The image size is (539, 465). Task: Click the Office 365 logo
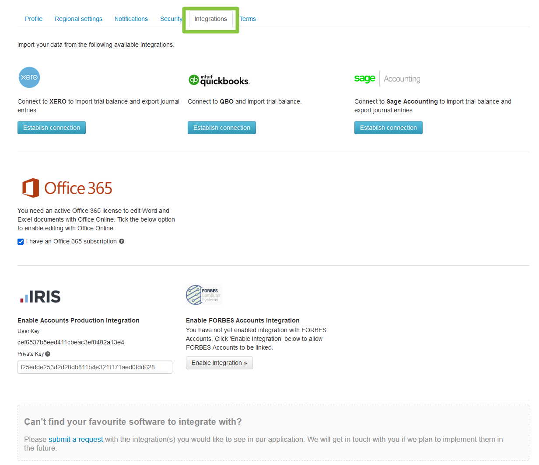pos(67,188)
